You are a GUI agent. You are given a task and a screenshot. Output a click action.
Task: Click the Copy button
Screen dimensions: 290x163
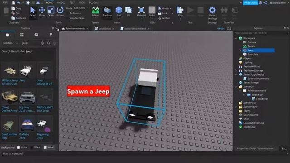click(16, 8)
